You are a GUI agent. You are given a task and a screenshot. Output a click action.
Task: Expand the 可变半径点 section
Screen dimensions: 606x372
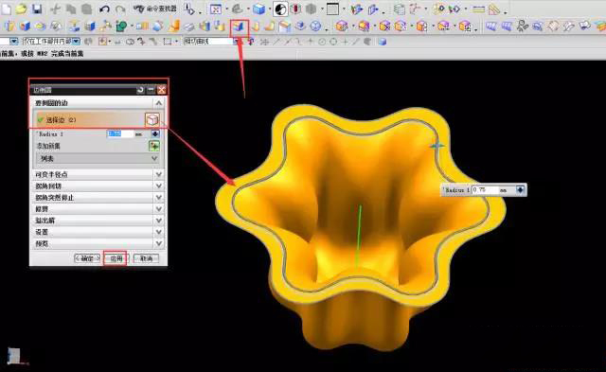tap(97, 174)
